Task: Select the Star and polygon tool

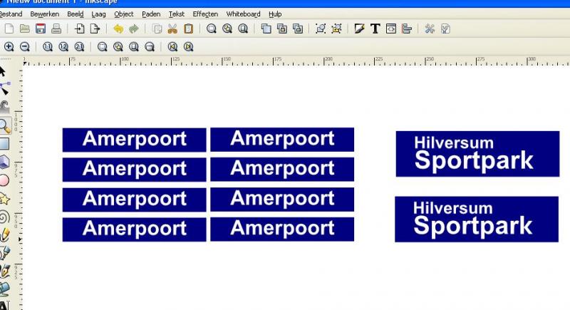Action: (x=4, y=199)
